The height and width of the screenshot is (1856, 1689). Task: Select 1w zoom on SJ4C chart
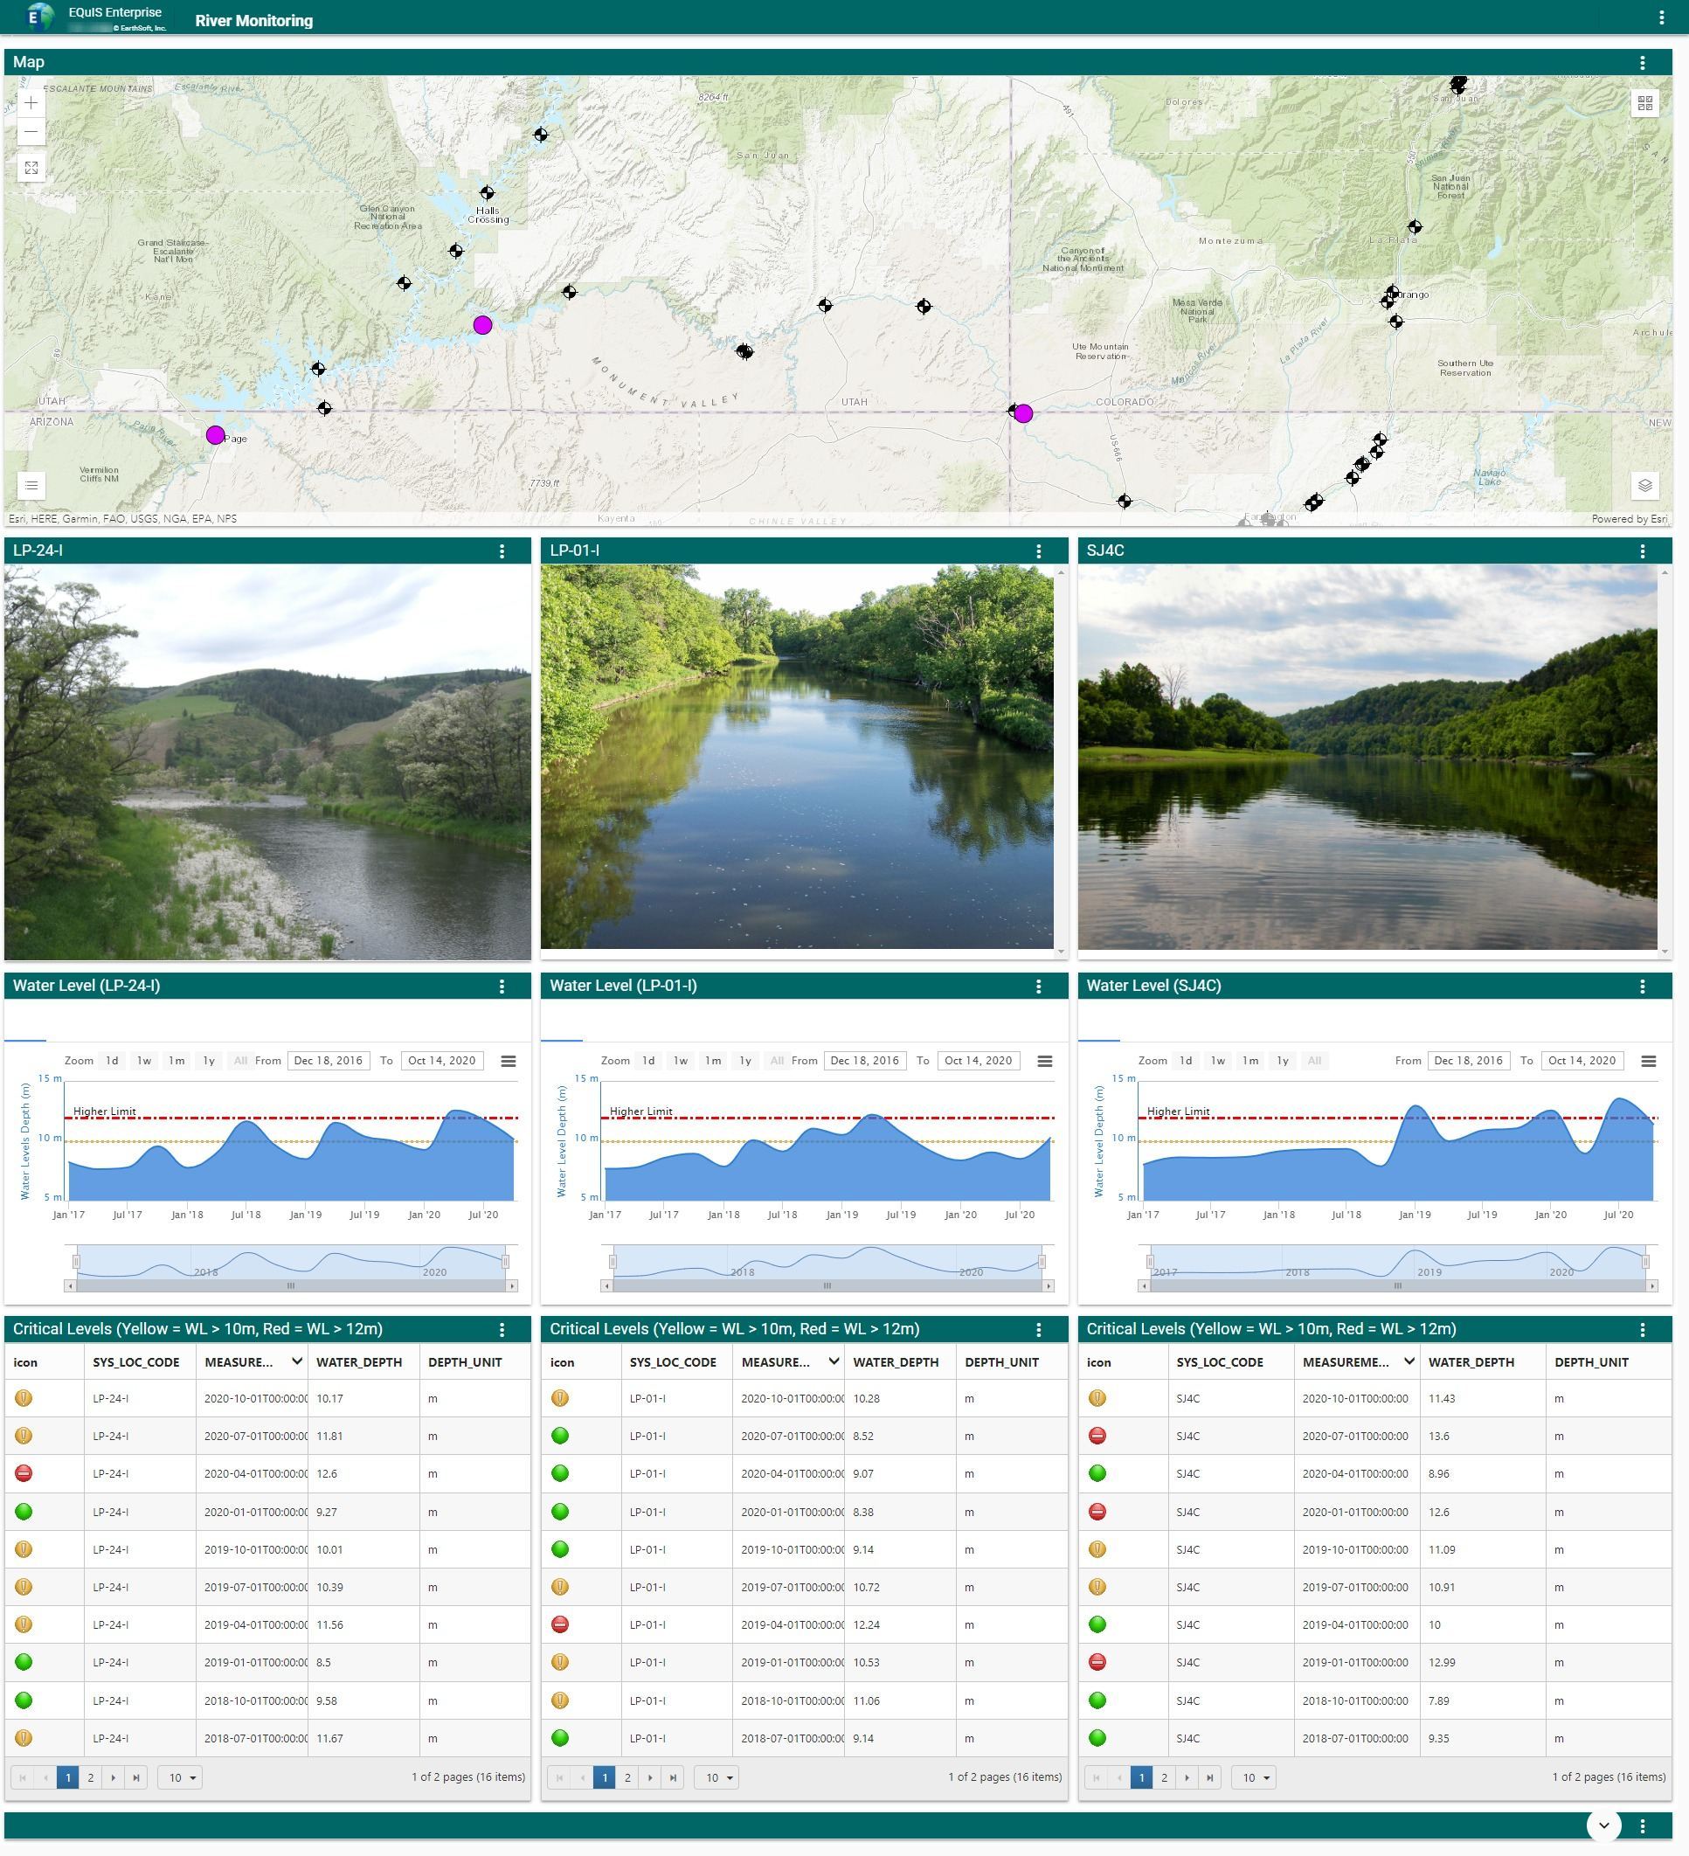(1218, 1061)
